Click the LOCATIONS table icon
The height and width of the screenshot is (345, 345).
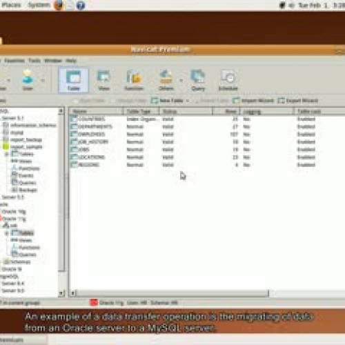click(74, 157)
